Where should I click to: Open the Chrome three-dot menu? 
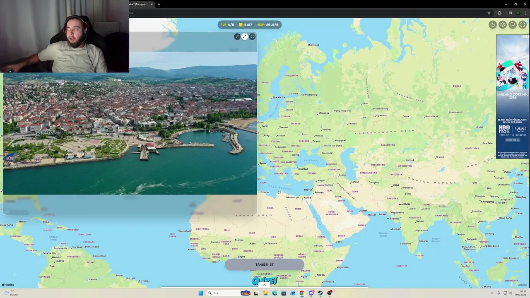point(525,13)
